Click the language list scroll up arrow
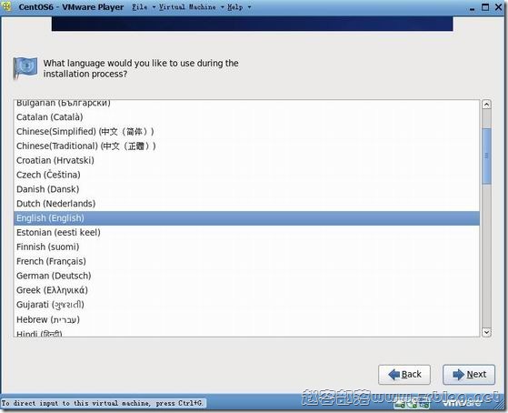508x413 pixels. point(486,105)
